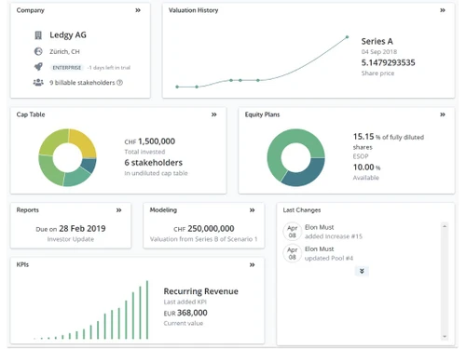Click the Valuation History card title
466x349 pixels.
(x=193, y=10)
